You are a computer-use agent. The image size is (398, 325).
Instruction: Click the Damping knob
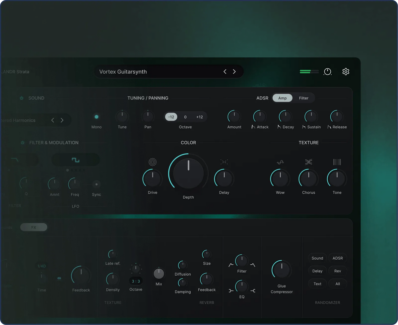pyautogui.click(x=183, y=283)
